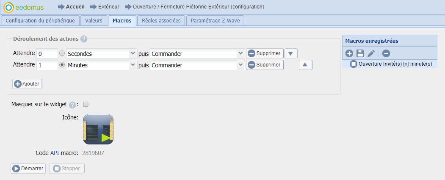Click the first Attendre delay field
The width and height of the screenshot is (445, 180).
(x=47, y=53)
